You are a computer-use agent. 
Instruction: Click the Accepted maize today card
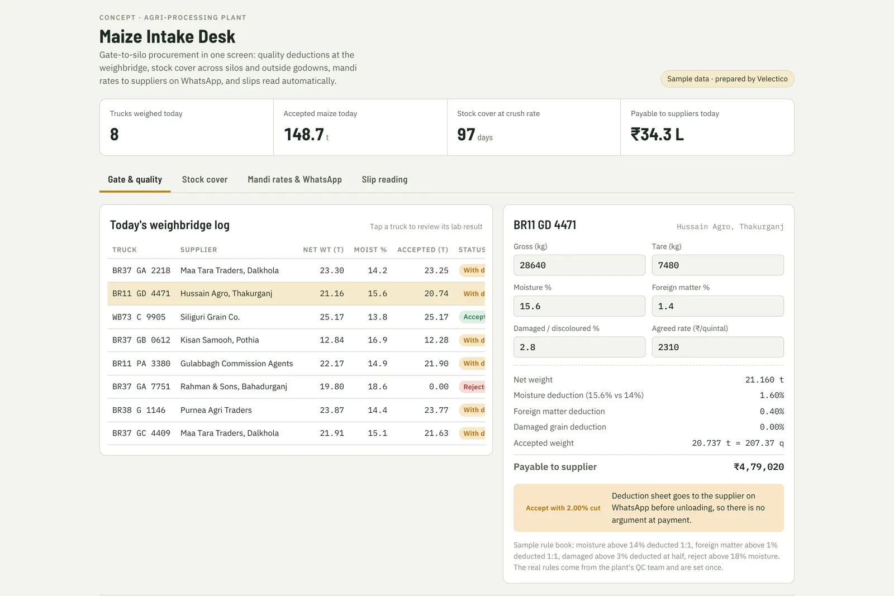pyautogui.click(x=360, y=127)
